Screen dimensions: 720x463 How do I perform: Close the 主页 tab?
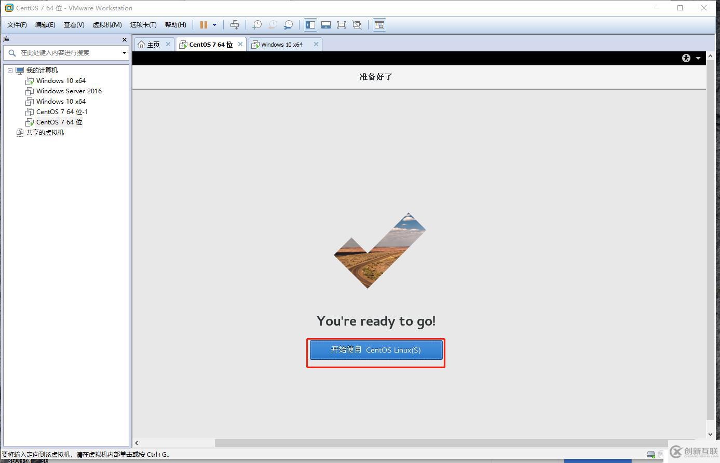coord(168,44)
